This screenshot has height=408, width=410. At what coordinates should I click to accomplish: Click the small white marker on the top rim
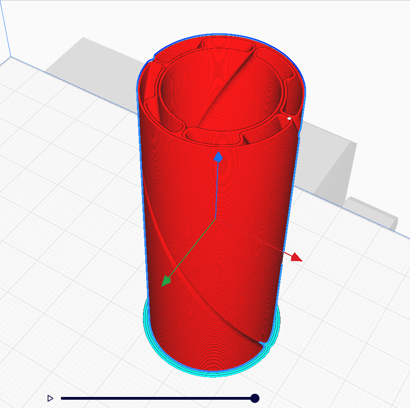[x=289, y=118]
